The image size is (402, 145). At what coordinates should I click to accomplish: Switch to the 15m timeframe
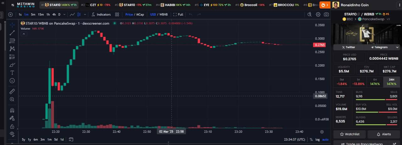click(41, 14)
